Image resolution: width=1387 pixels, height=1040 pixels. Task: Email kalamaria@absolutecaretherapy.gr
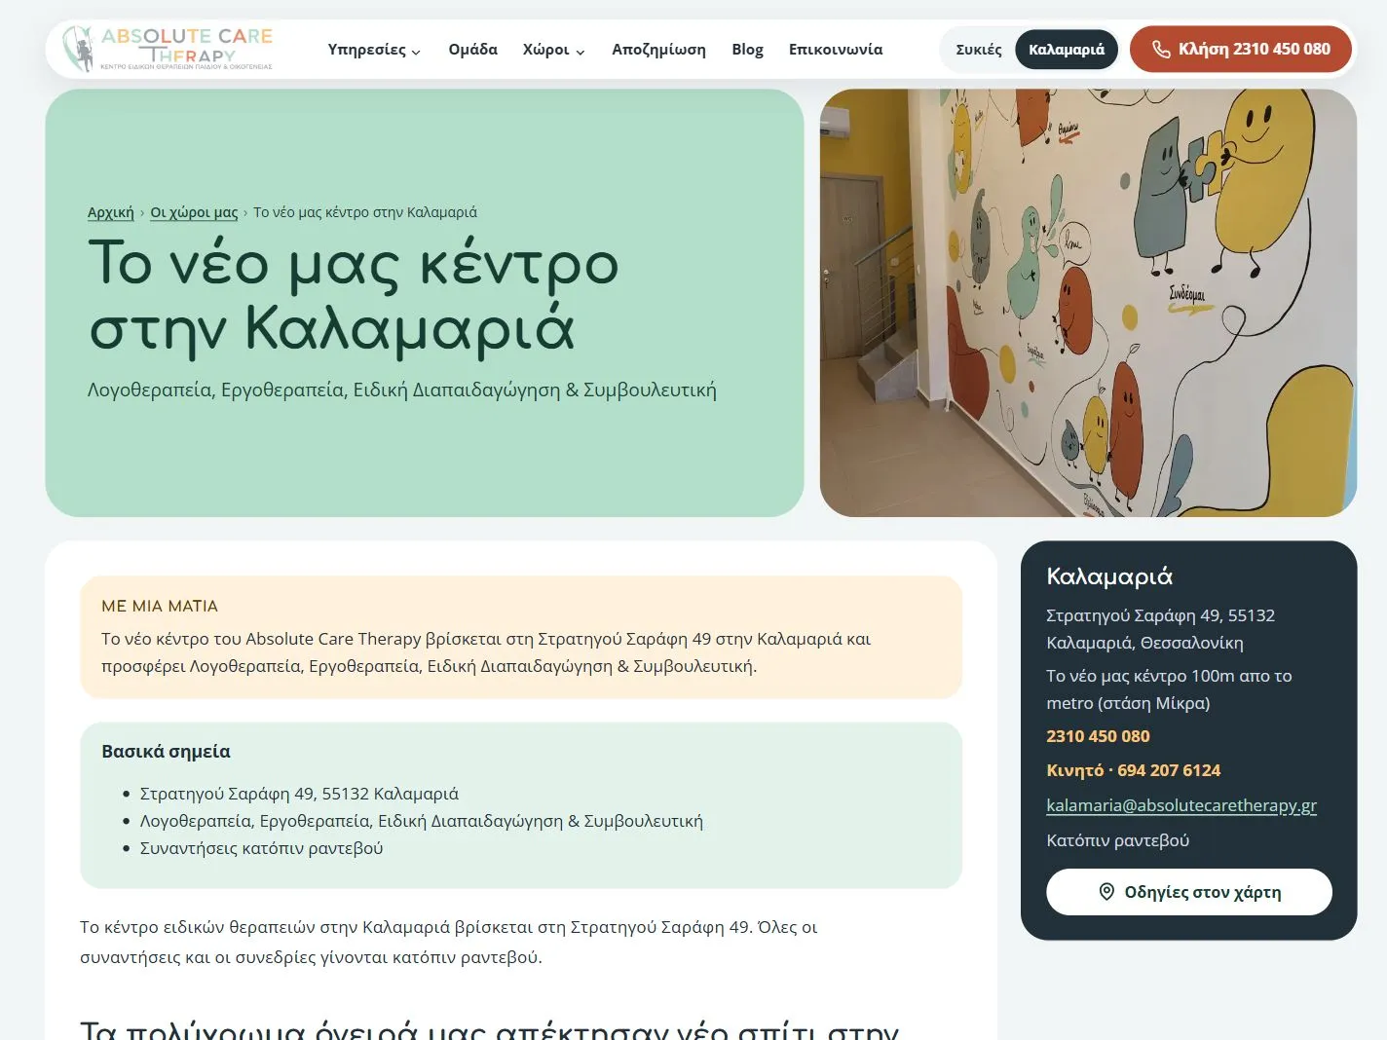[x=1181, y=805]
